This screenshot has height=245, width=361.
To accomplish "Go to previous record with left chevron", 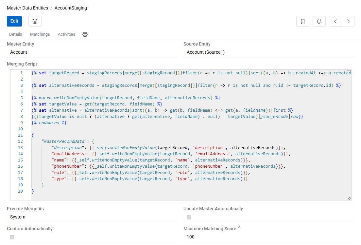I will click(335, 21).
